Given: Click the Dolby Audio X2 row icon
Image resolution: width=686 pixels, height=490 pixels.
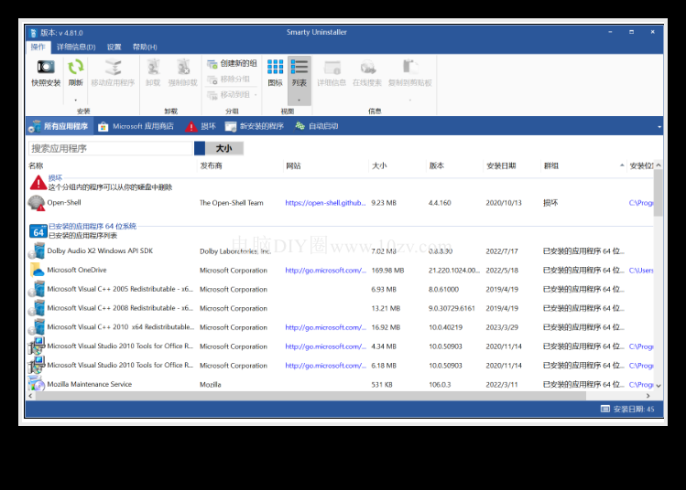Looking at the screenshot, I should click(x=37, y=251).
